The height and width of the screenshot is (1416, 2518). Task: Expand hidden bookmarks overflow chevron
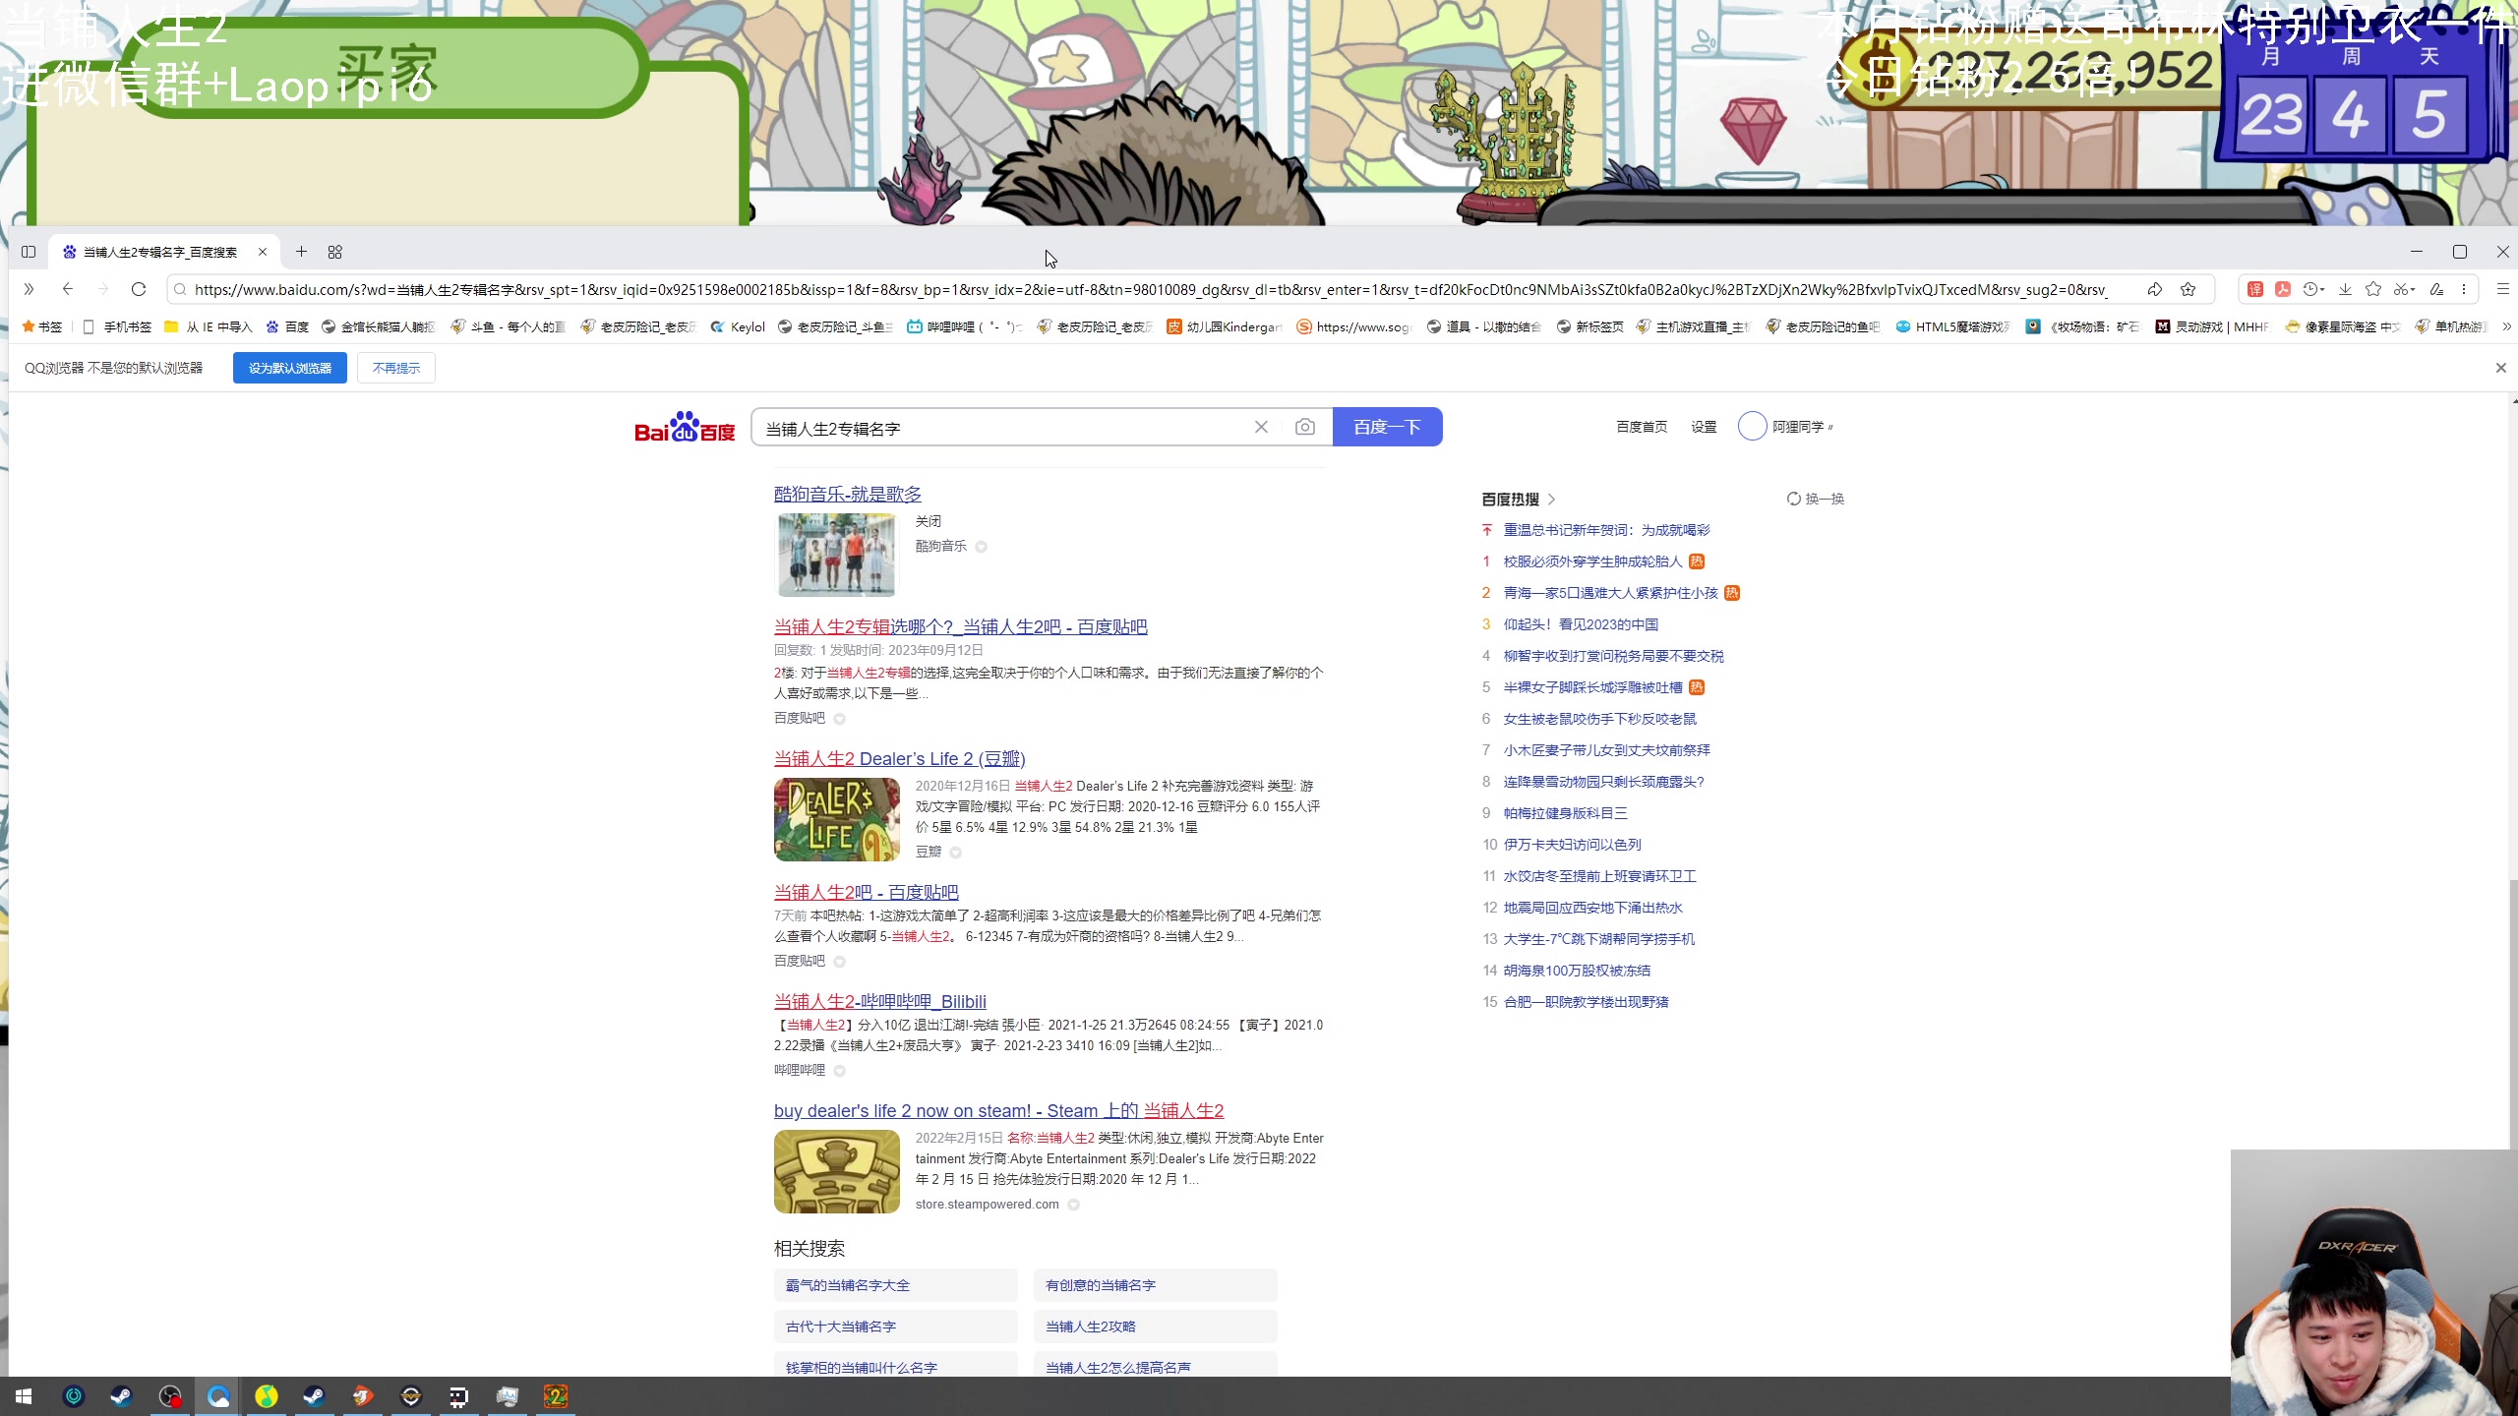click(2506, 326)
